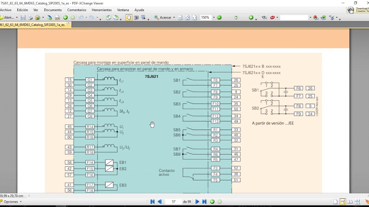The width and height of the screenshot is (369, 207).
Task: Open the 150% zoom level dropdown
Action: click(x=214, y=18)
